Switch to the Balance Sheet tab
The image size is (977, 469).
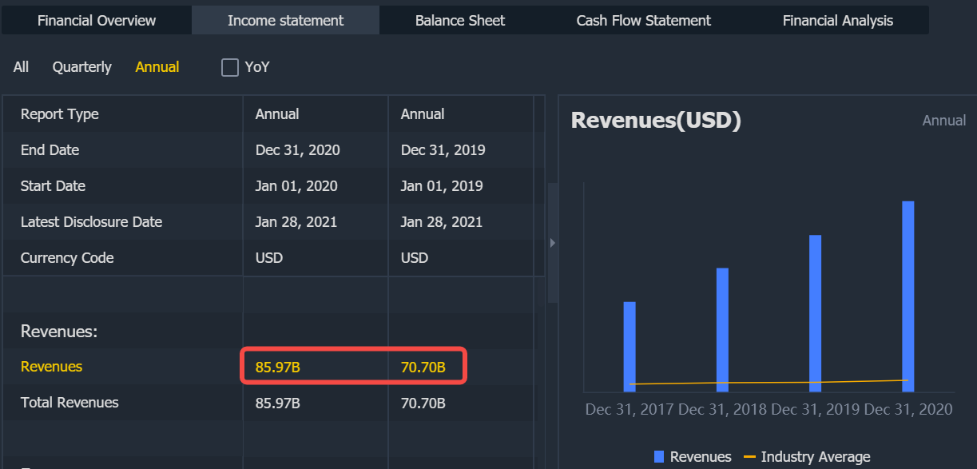[460, 21]
